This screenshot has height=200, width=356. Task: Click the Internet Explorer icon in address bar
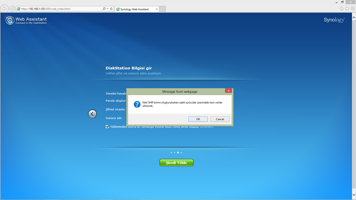pos(18,9)
